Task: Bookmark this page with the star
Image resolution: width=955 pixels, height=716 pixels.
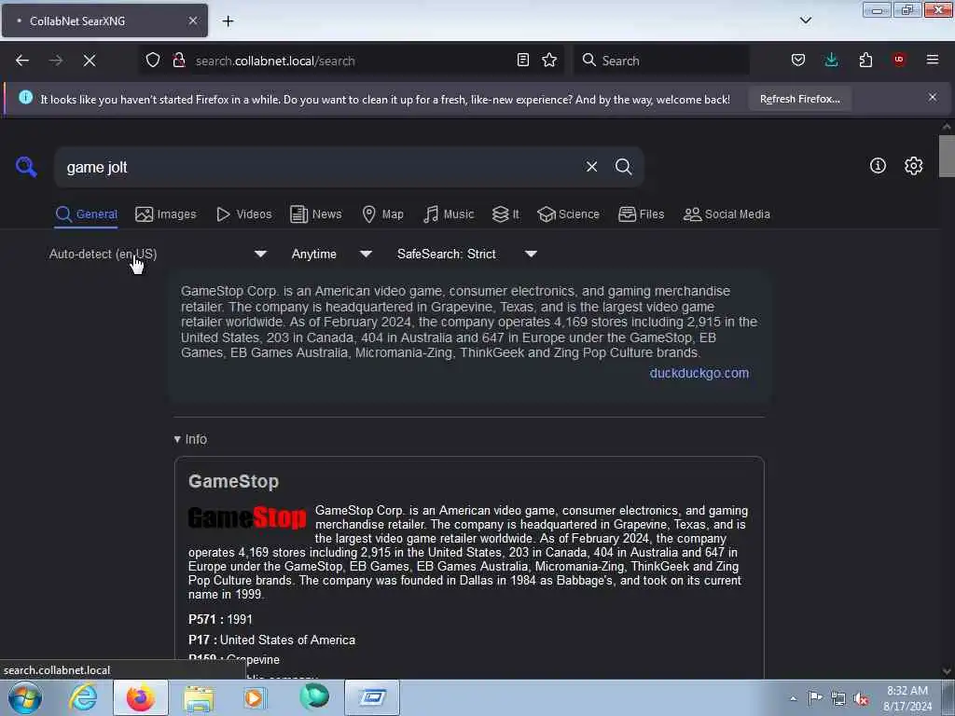Action: click(549, 61)
